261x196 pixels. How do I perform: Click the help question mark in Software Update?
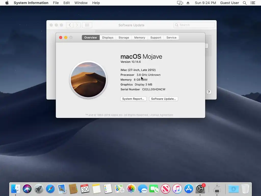(x=209, y=92)
